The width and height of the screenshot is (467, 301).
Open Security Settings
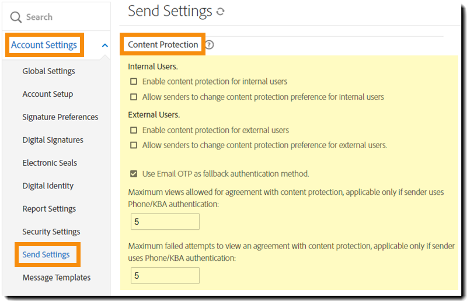pyautogui.click(x=51, y=232)
